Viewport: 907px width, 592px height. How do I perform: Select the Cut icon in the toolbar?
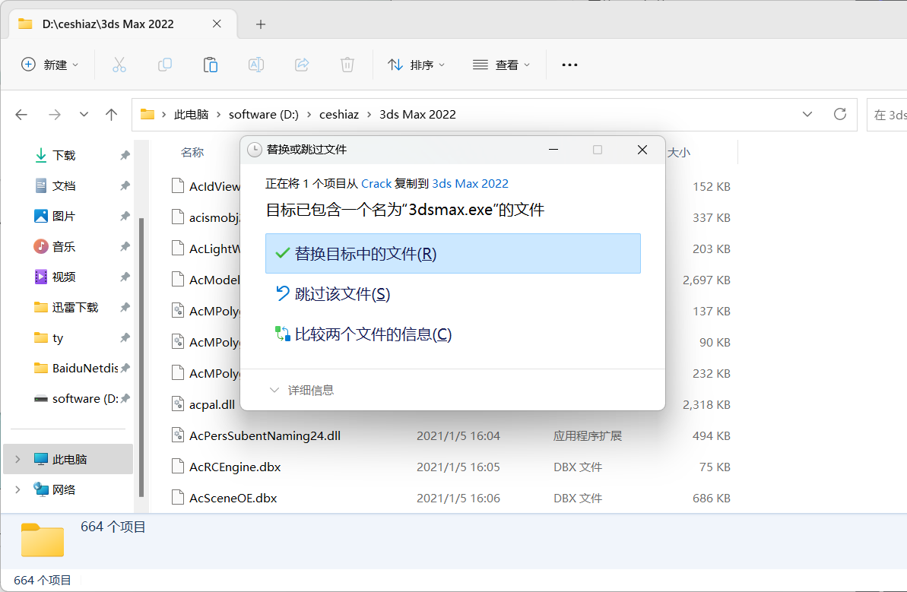tap(119, 65)
